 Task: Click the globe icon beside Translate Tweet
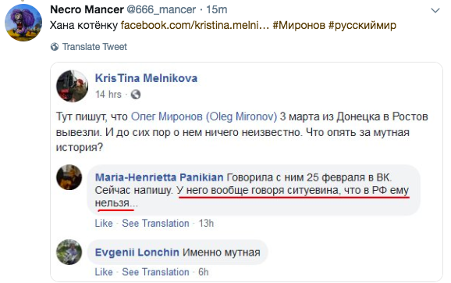(55, 47)
